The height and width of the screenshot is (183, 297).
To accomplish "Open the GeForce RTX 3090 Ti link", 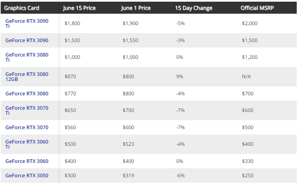I will pyautogui.click(x=27, y=23).
